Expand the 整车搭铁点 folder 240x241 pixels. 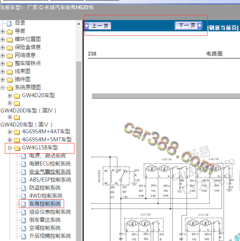click(2, 63)
